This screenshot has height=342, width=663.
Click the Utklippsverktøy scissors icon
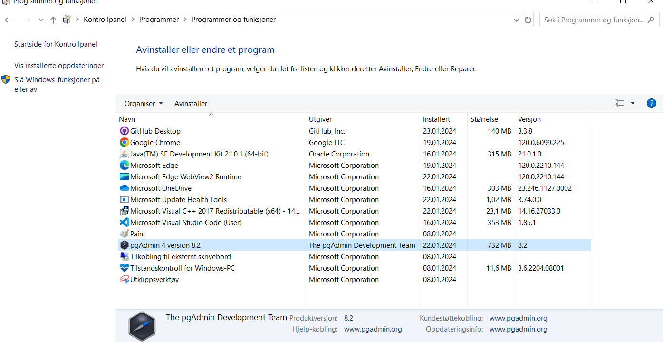click(x=124, y=279)
